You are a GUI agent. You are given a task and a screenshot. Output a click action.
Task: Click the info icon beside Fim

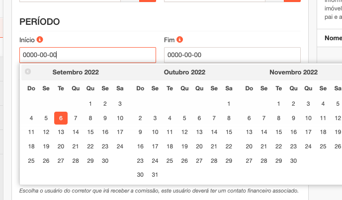(x=180, y=40)
